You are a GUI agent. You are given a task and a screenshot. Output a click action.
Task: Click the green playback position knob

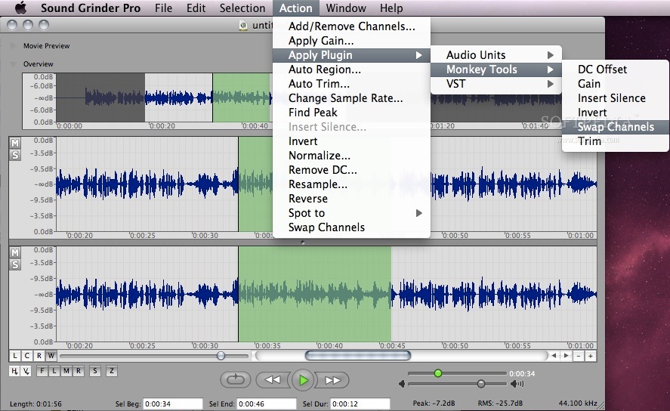437,373
